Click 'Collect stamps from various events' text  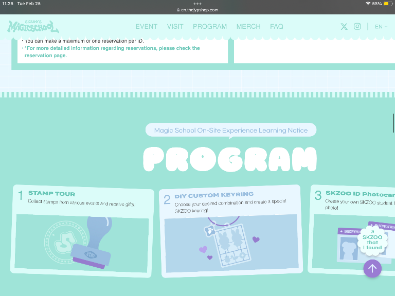click(82, 202)
